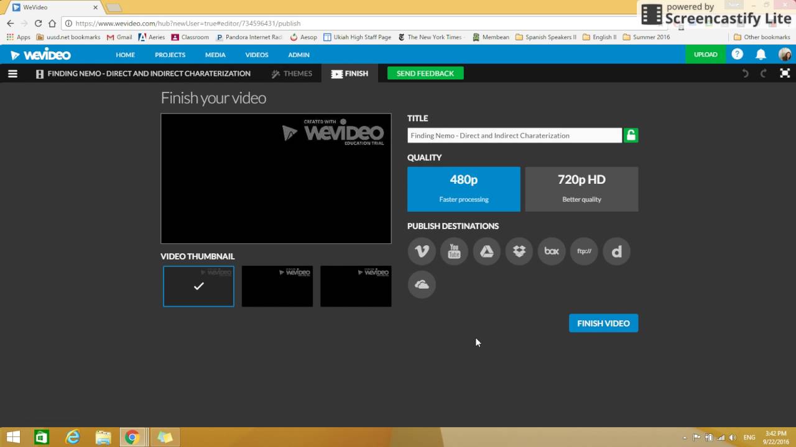Screen dimensions: 796x447
Task: Open user profile avatar
Action: [785, 55]
